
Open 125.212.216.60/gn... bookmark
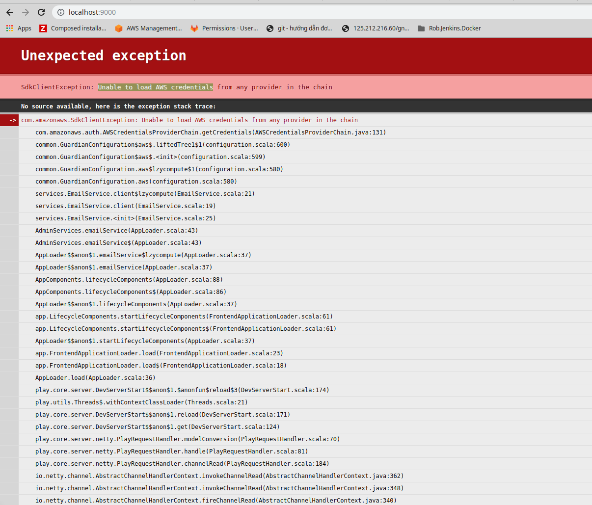(x=376, y=28)
